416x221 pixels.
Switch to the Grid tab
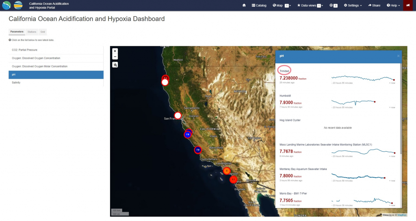pyautogui.click(x=43, y=32)
